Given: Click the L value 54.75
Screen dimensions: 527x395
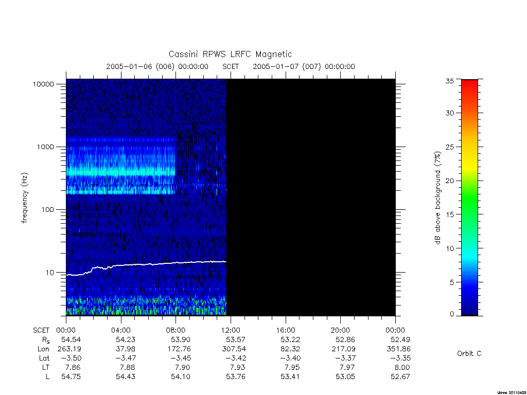Looking at the screenshot, I should click(x=71, y=377).
